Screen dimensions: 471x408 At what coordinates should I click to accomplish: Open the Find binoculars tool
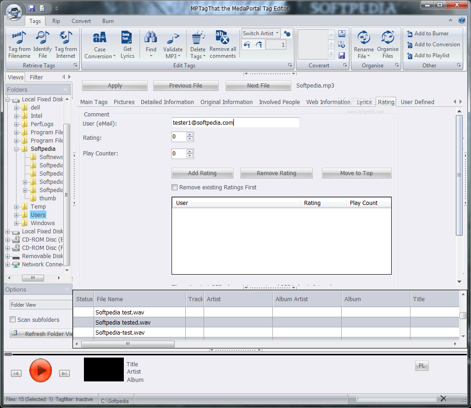point(151,44)
